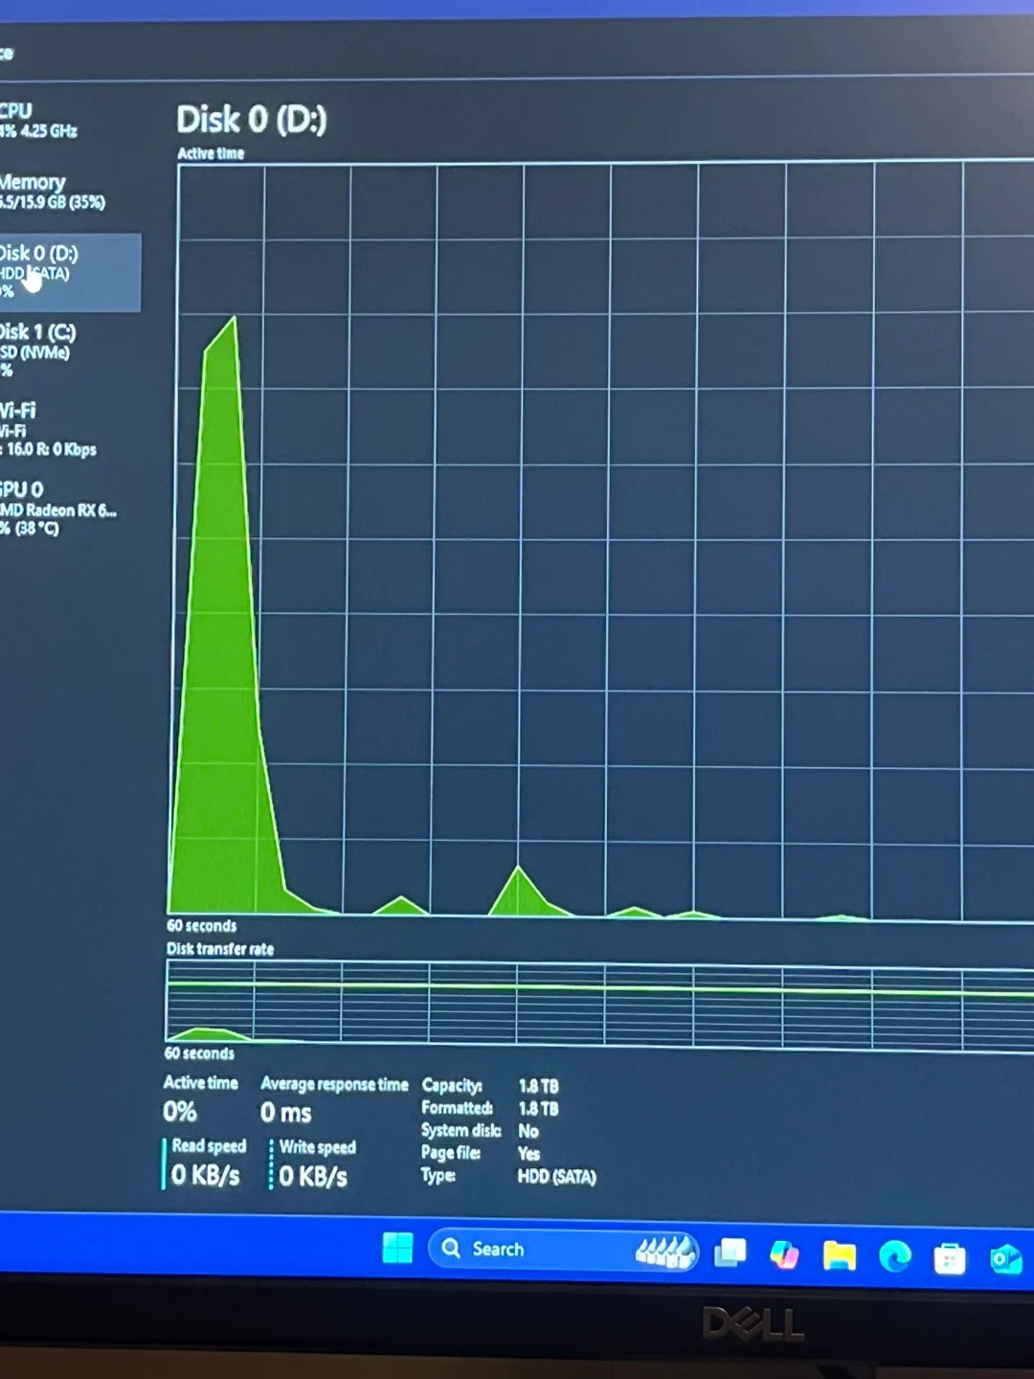Click the Disk 0 (D:) heading
Image resolution: width=1034 pixels, height=1379 pixels.
252,119
